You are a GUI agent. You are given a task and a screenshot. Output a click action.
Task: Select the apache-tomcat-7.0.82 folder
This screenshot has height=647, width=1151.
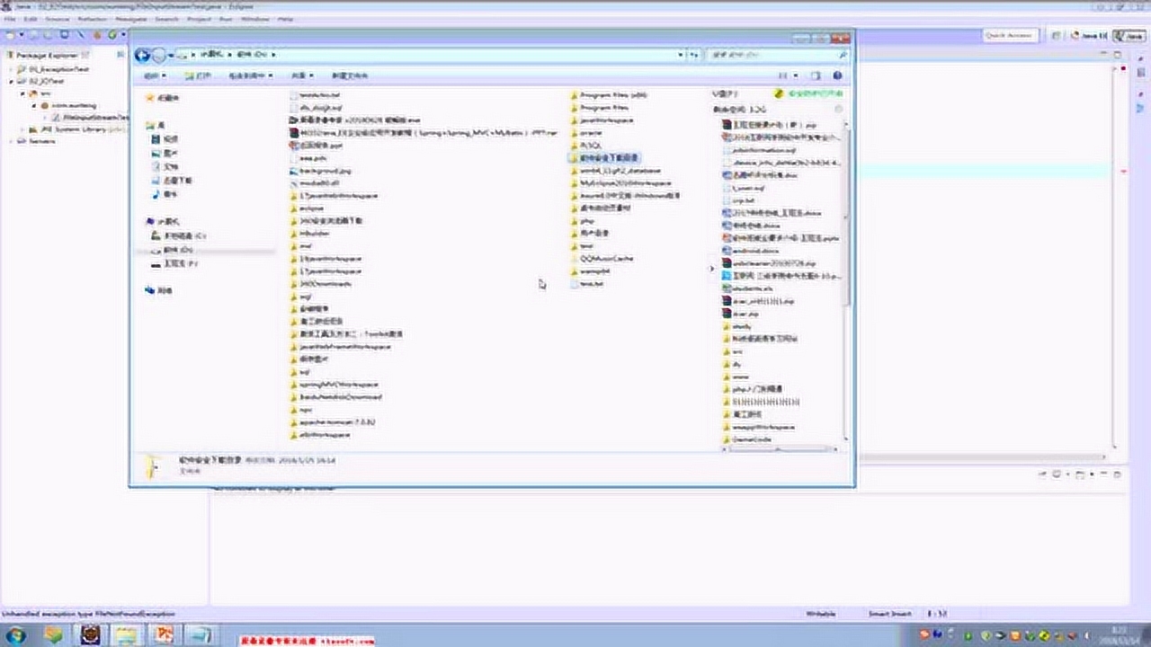click(333, 421)
